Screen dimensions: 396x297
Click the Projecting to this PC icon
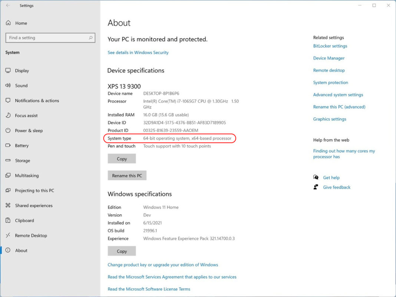8,190
